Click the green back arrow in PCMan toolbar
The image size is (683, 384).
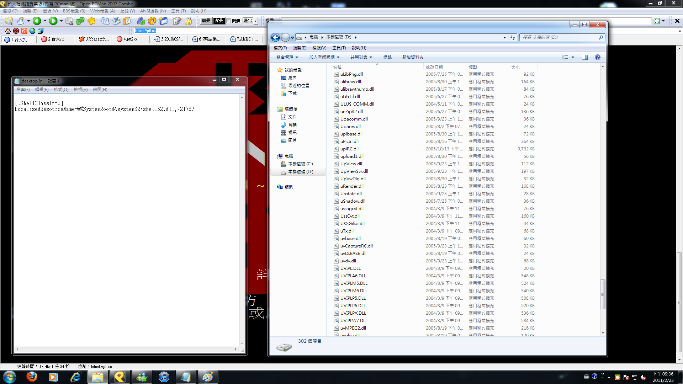37,21
